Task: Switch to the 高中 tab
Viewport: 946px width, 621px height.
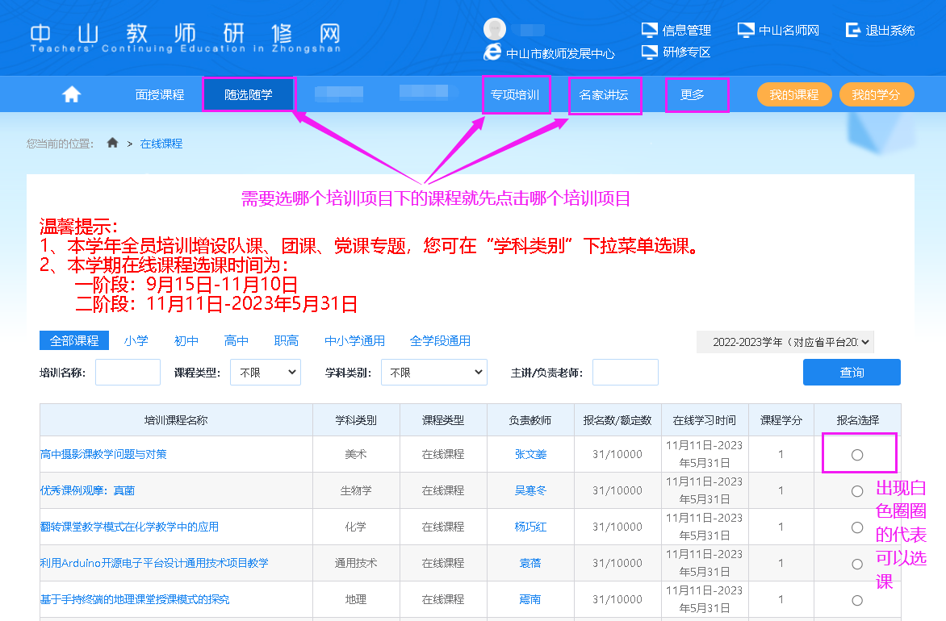Action: click(236, 340)
